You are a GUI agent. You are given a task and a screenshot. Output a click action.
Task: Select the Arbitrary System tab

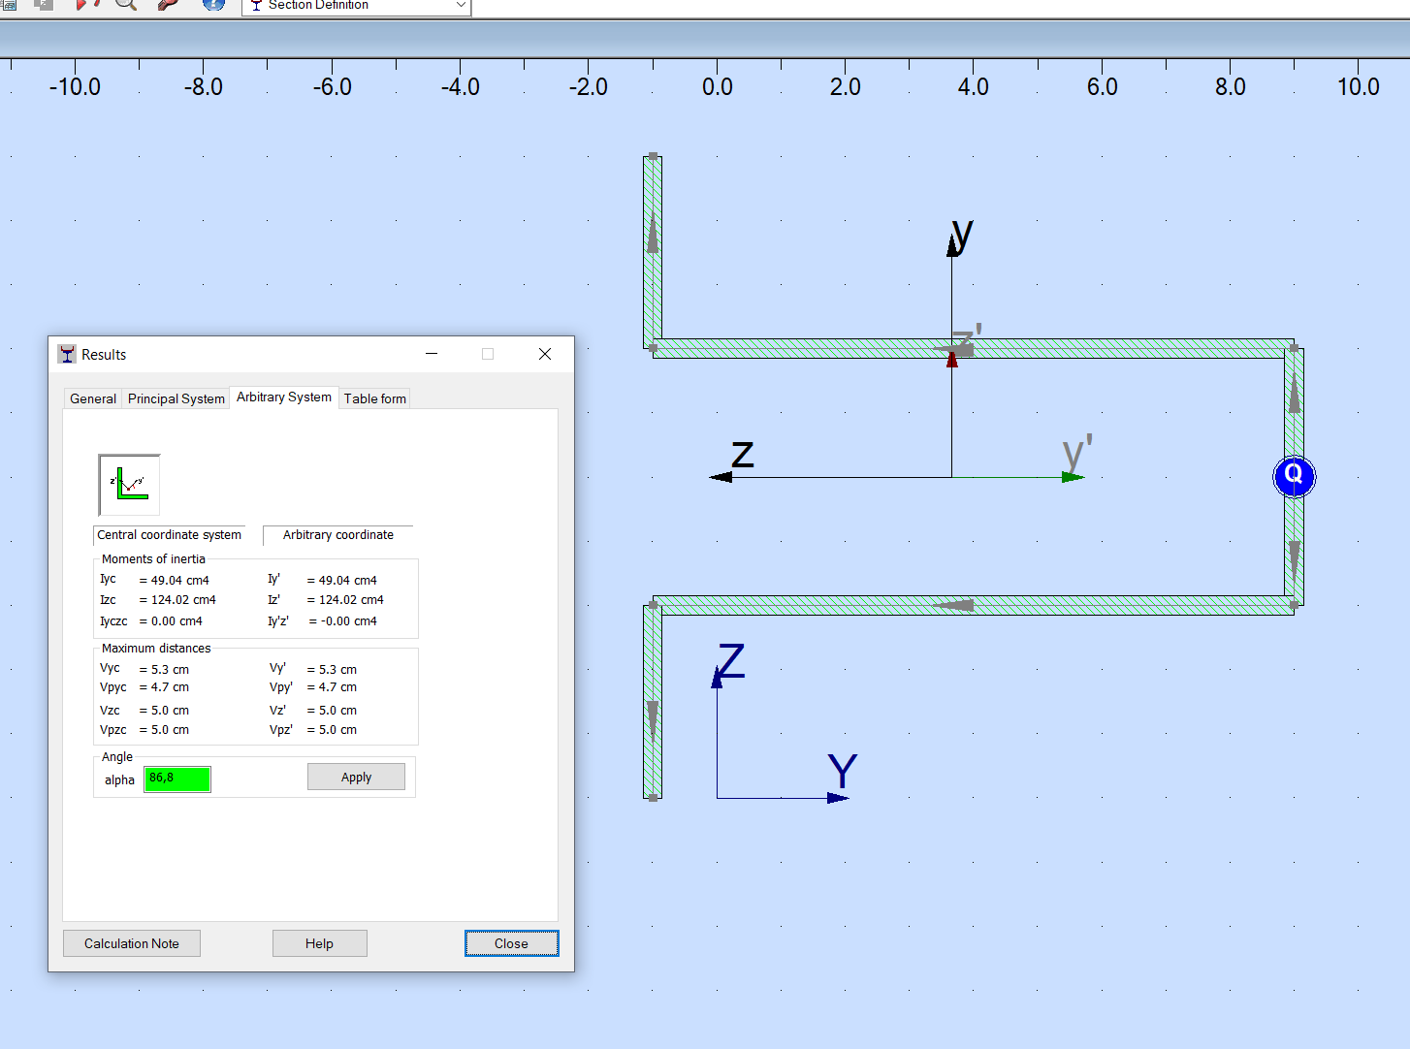click(x=283, y=397)
